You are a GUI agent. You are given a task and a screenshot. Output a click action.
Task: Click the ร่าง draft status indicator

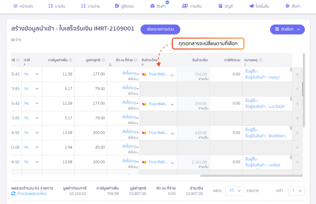[16, 40]
